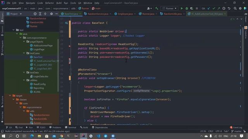Click CRLF line separator indicator
This screenshot has width=248, height=139.
coord(211,131)
